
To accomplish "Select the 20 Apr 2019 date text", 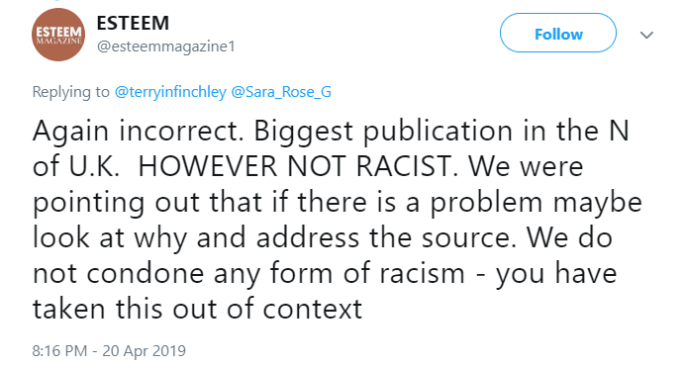I will [144, 350].
